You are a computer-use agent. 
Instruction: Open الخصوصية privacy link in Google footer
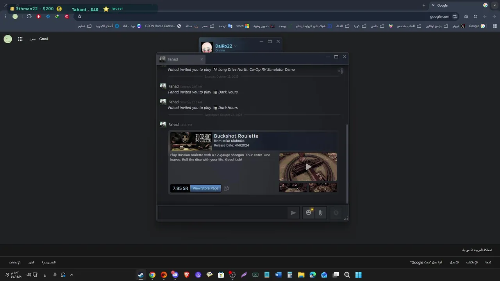pyautogui.click(x=49, y=262)
